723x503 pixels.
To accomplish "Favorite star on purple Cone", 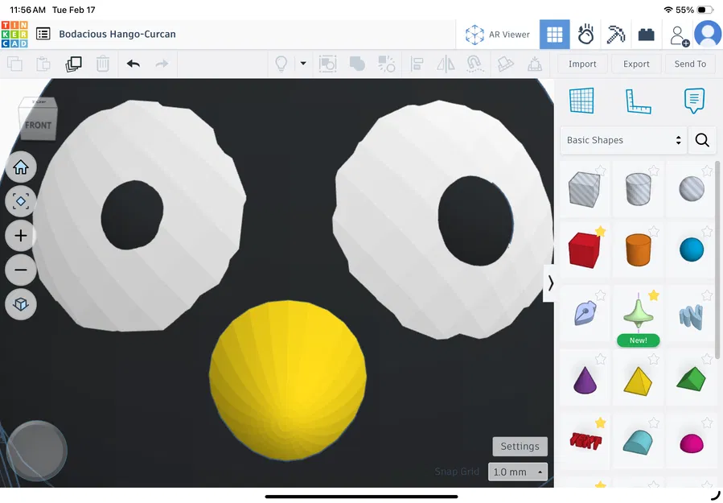I will 600,359.
